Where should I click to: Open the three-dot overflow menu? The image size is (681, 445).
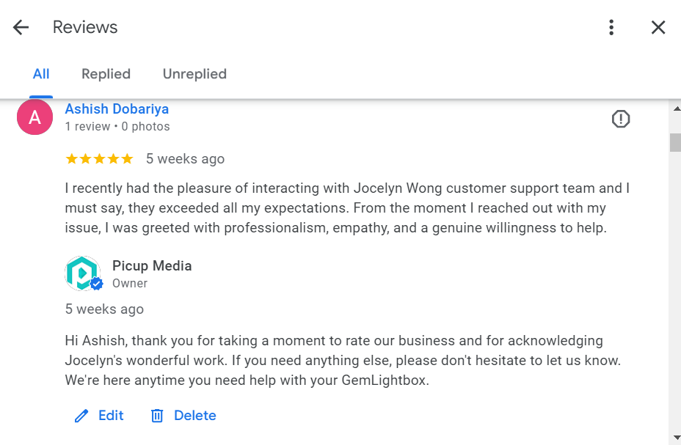(x=611, y=27)
